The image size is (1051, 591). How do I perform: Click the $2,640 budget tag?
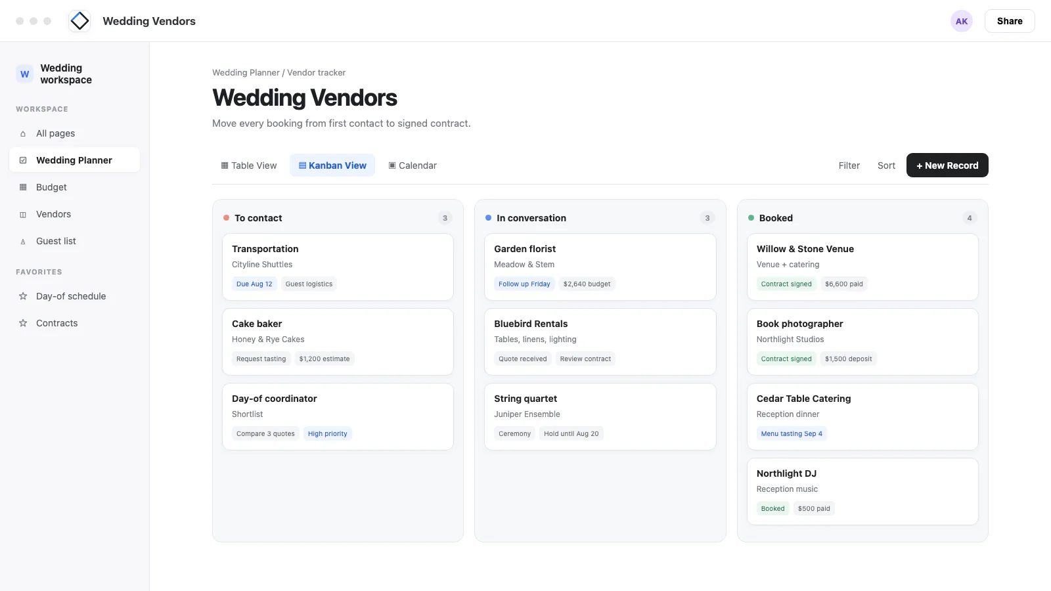(587, 284)
